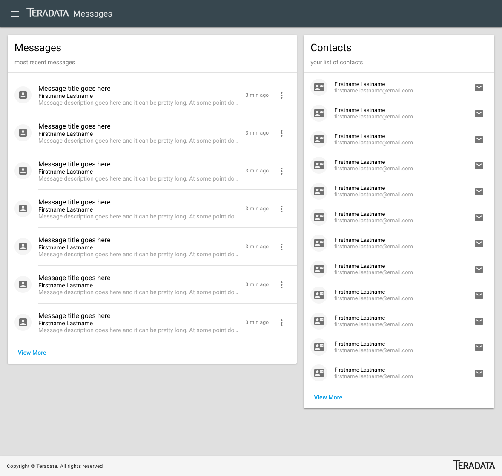Open the ninth contact in the Contacts list

pos(360,292)
